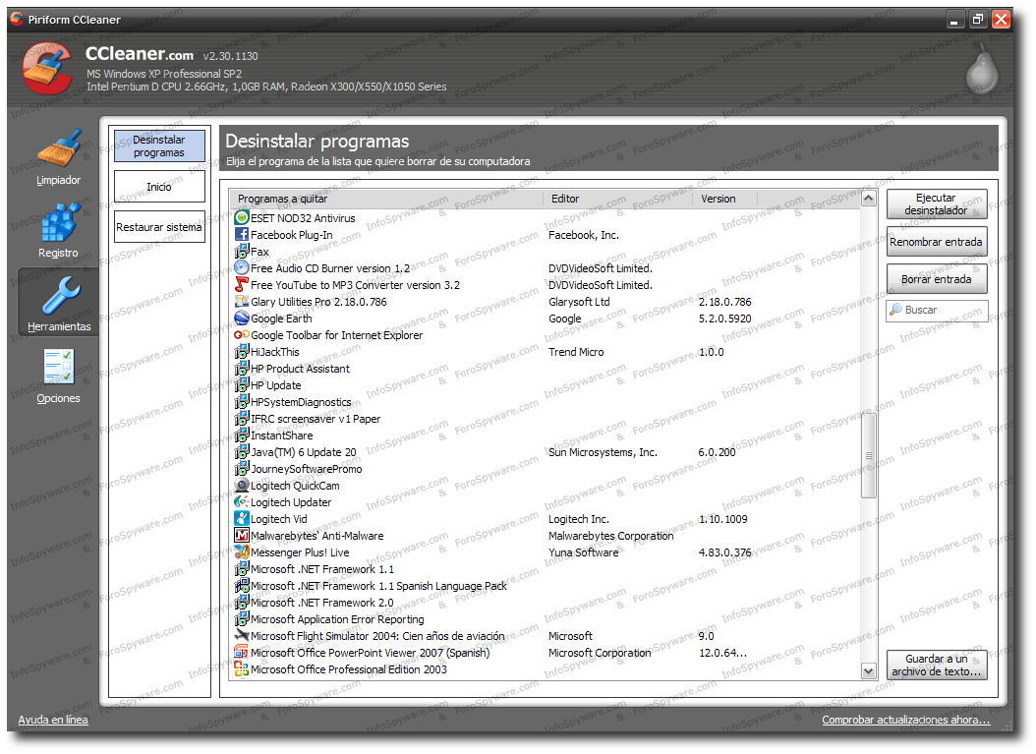1036x754 pixels.
Task: Click the scrollbar up arrow
Action: [869, 199]
